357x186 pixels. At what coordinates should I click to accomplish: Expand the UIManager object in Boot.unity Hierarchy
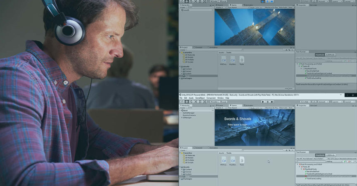pos(182,118)
